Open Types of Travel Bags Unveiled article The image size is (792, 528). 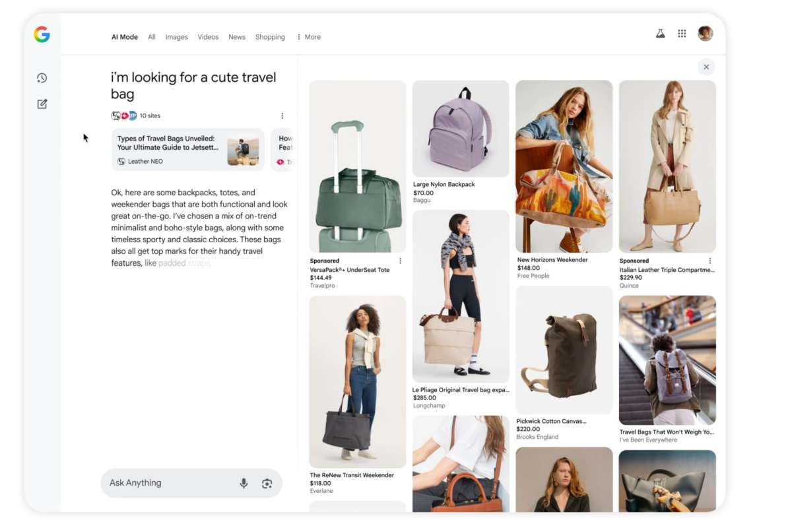click(188, 150)
